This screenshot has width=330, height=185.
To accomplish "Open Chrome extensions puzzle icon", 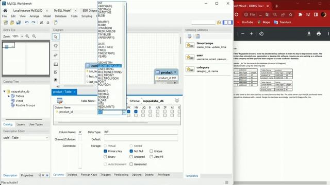I will click(300, 14).
